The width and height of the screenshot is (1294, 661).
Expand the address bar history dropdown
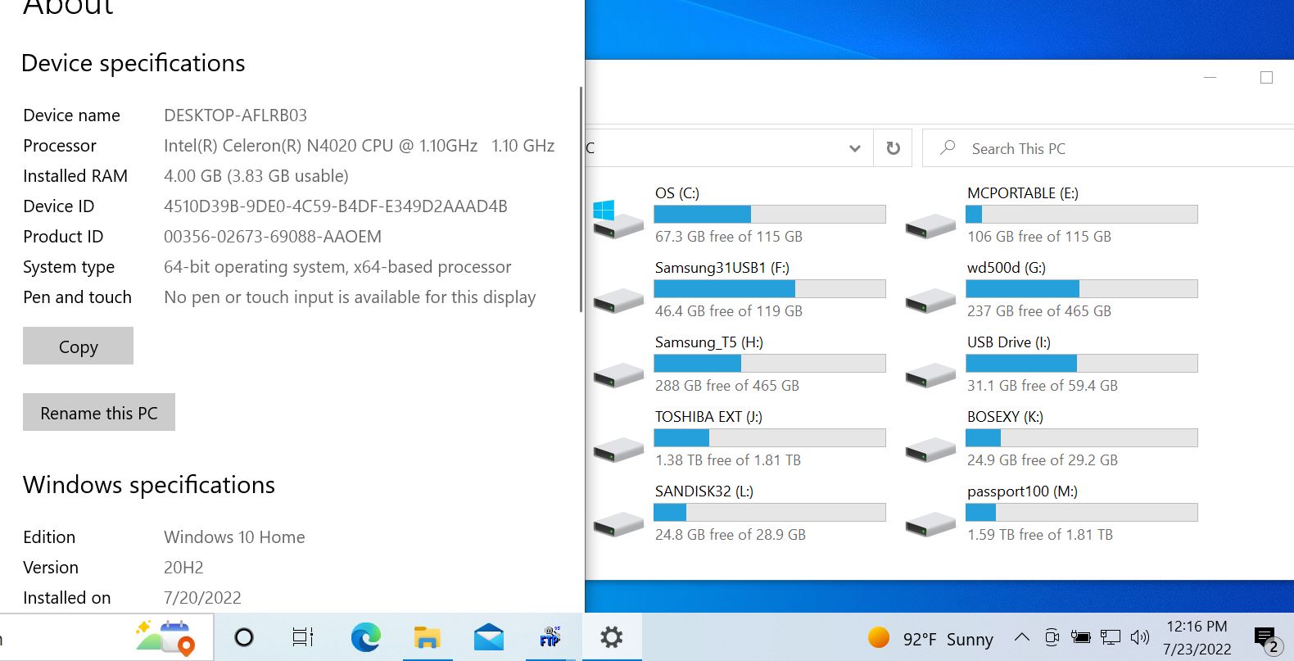(x=854, y=148)
